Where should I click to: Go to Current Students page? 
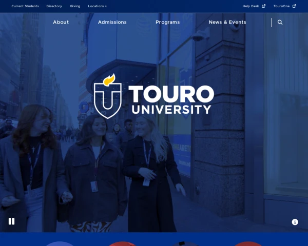(x=25, y=6)
